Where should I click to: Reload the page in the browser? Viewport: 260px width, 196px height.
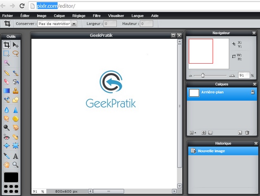tap(22, 6)
